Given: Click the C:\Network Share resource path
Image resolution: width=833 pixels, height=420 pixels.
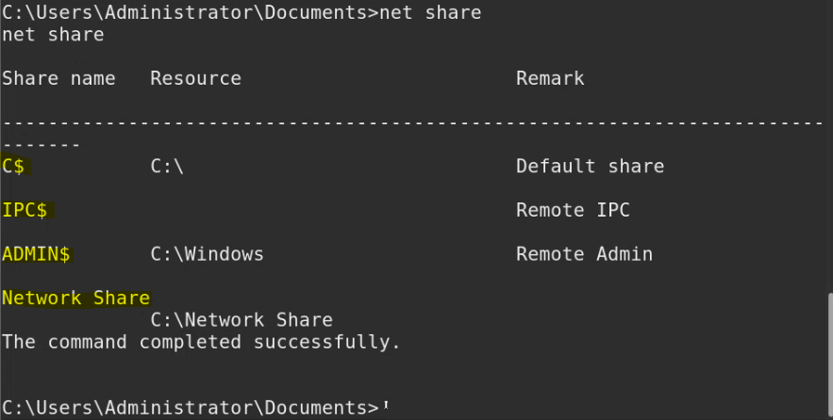Looking at the screenshot, I should click(x=242, y=320).
